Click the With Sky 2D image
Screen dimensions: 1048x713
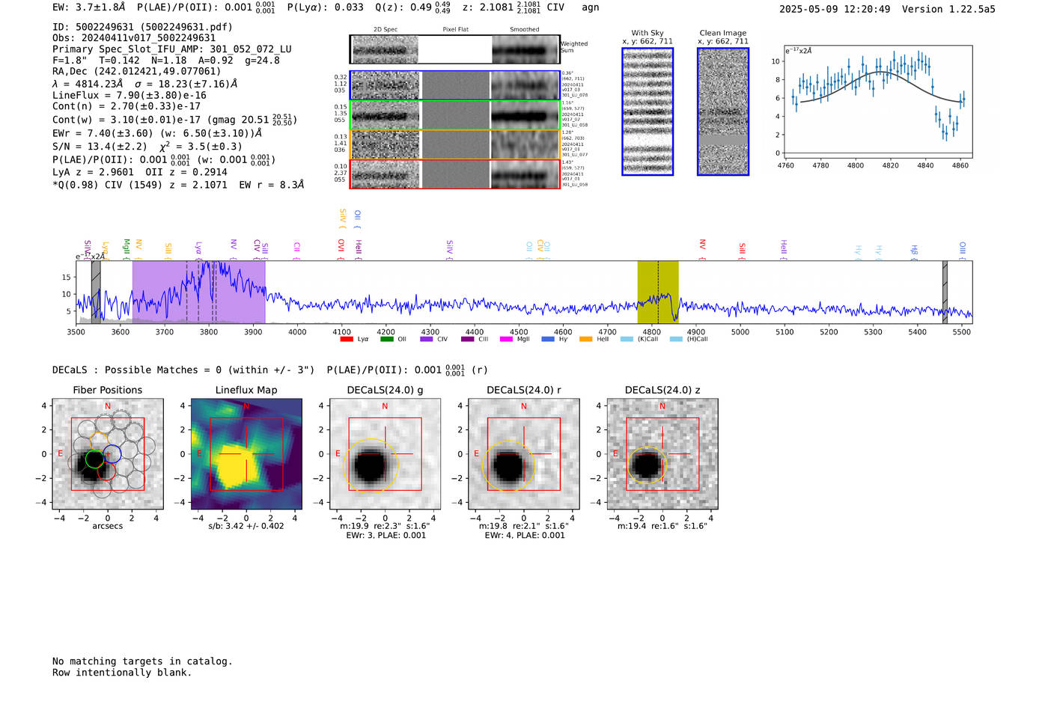(648, 111)
